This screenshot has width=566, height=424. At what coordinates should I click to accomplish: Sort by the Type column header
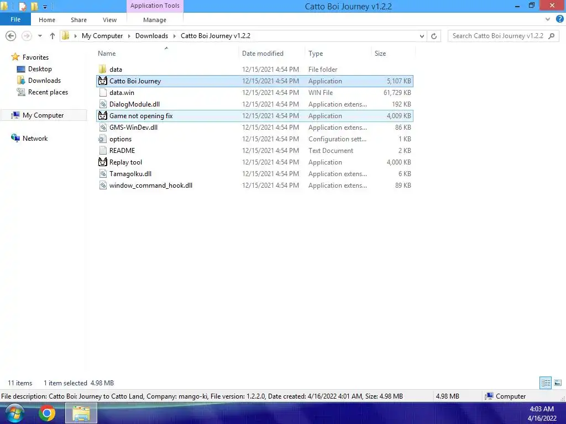pyautogui.click(x=316, y=54)
